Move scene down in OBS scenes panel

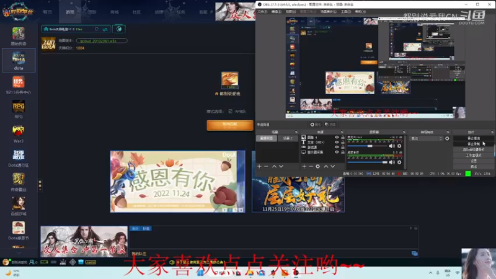[281, 166]
